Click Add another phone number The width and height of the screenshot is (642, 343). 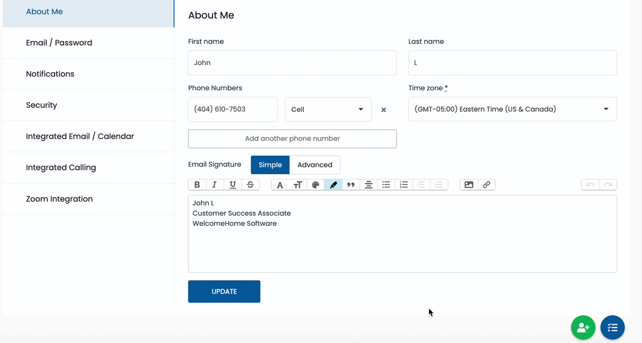tap(292, 139)
